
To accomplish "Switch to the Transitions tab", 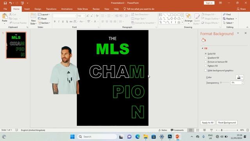I will [x=51, y=9].
